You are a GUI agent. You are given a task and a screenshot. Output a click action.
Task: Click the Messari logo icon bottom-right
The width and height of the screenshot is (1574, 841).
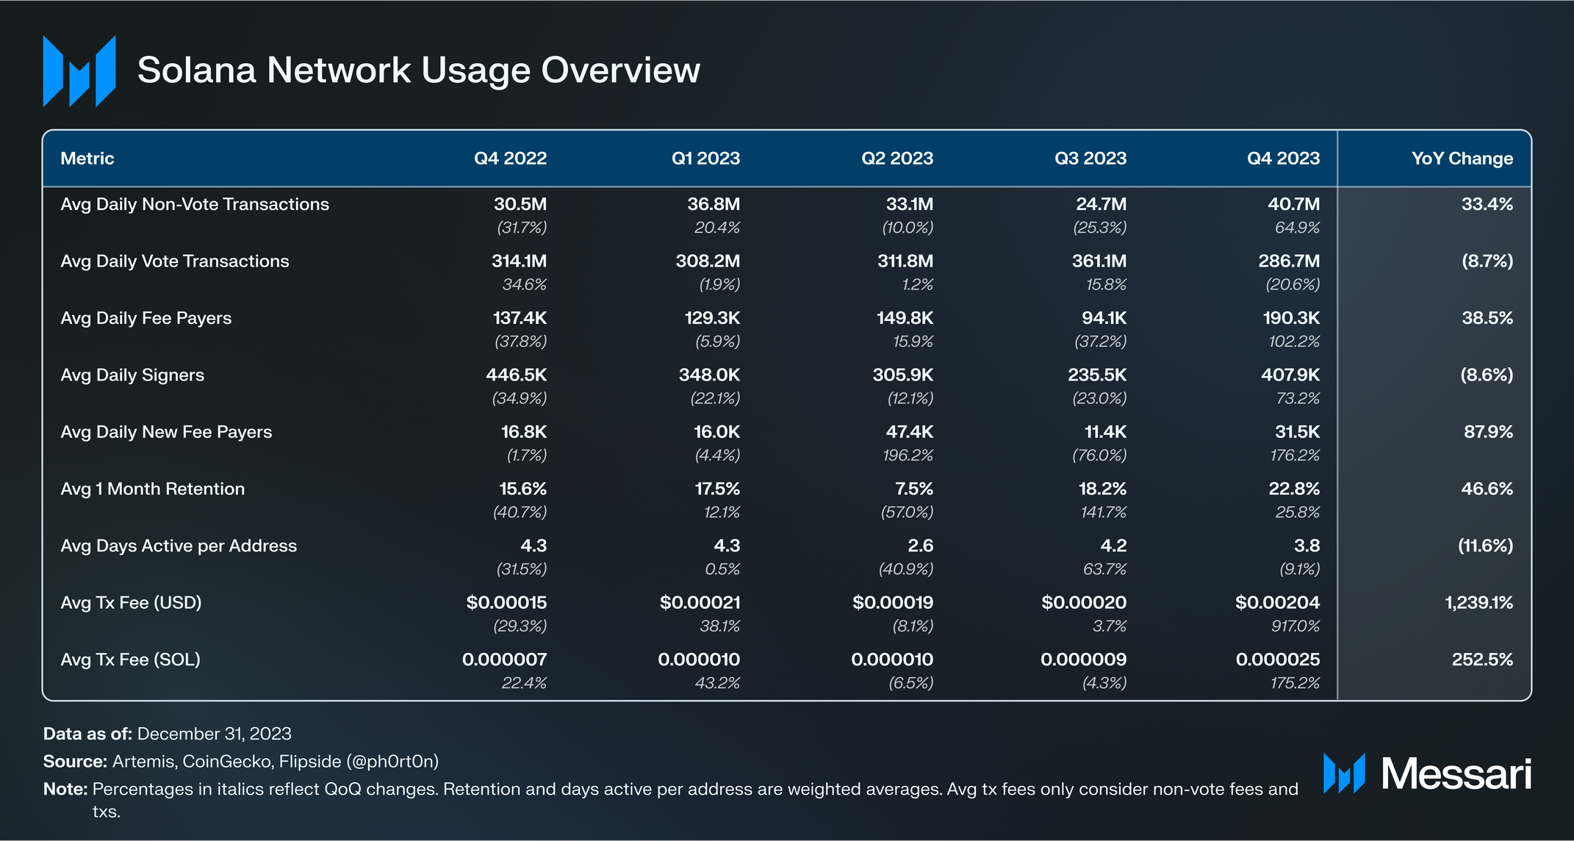point(1344,773)
